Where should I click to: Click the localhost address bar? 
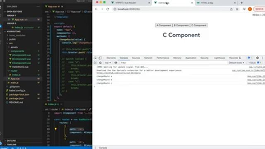(x=171, y=9)
